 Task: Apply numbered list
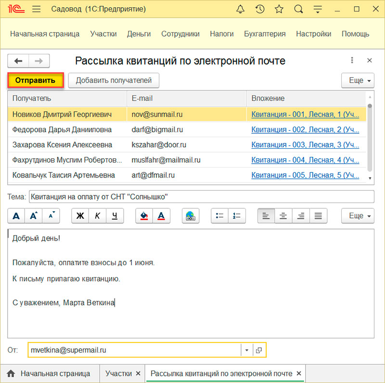point(237,216)
